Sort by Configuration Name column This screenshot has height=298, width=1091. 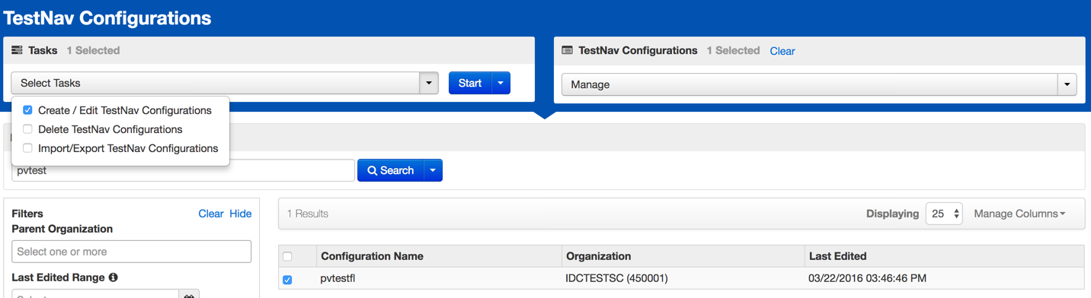(x=372, y=256)
